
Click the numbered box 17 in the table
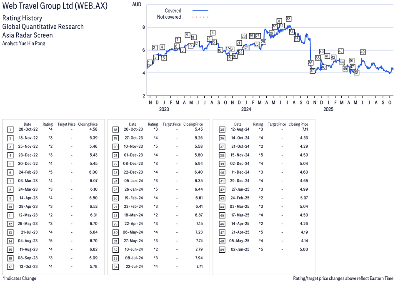click(10, 266)
